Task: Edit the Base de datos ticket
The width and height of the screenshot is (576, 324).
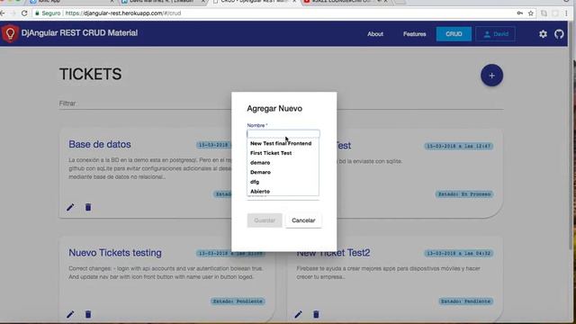Action: coord(70,207)
